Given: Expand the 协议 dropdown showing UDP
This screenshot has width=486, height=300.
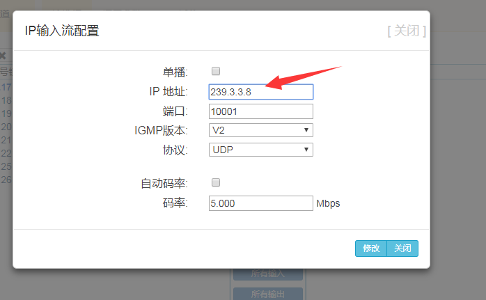Looking at the screenshot, I should click(260, 150).
